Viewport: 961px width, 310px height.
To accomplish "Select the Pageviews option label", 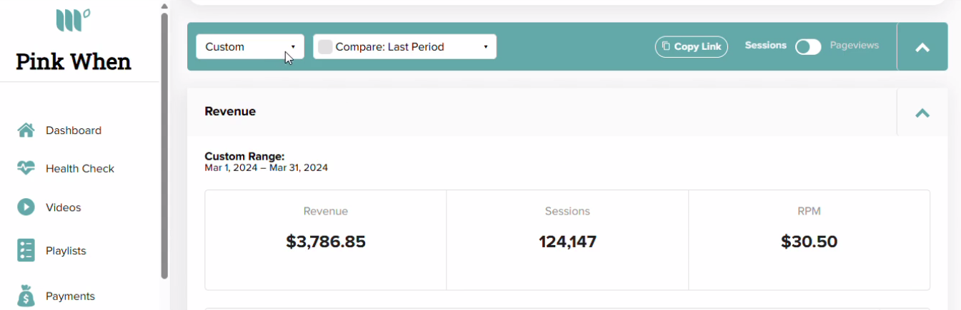I will [855, 46].
